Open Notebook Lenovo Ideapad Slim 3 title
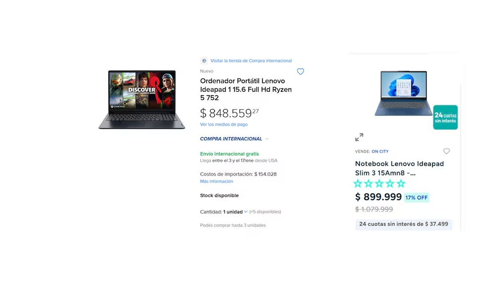Screen dimensions: 491x299 coord(399,168)
